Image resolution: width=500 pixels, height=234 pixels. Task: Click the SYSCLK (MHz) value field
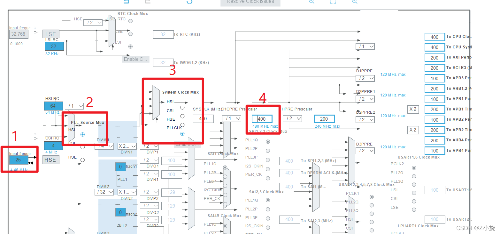[x=203, y=119]
